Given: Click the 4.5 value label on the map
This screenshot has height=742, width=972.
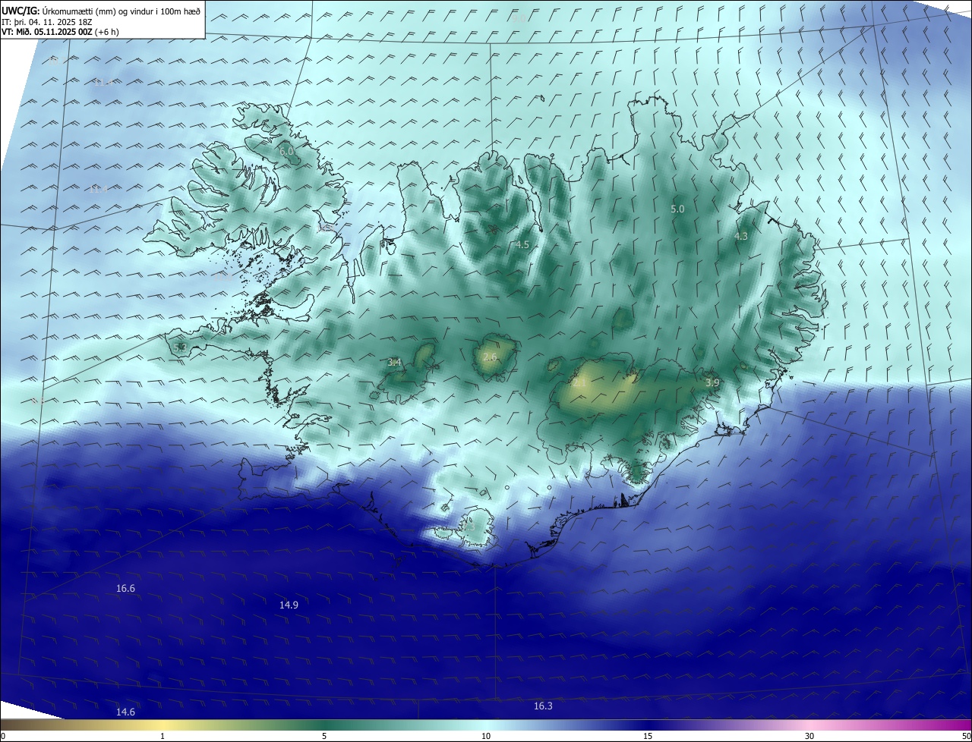Looking at the screenshot, I should coord(522,244).
